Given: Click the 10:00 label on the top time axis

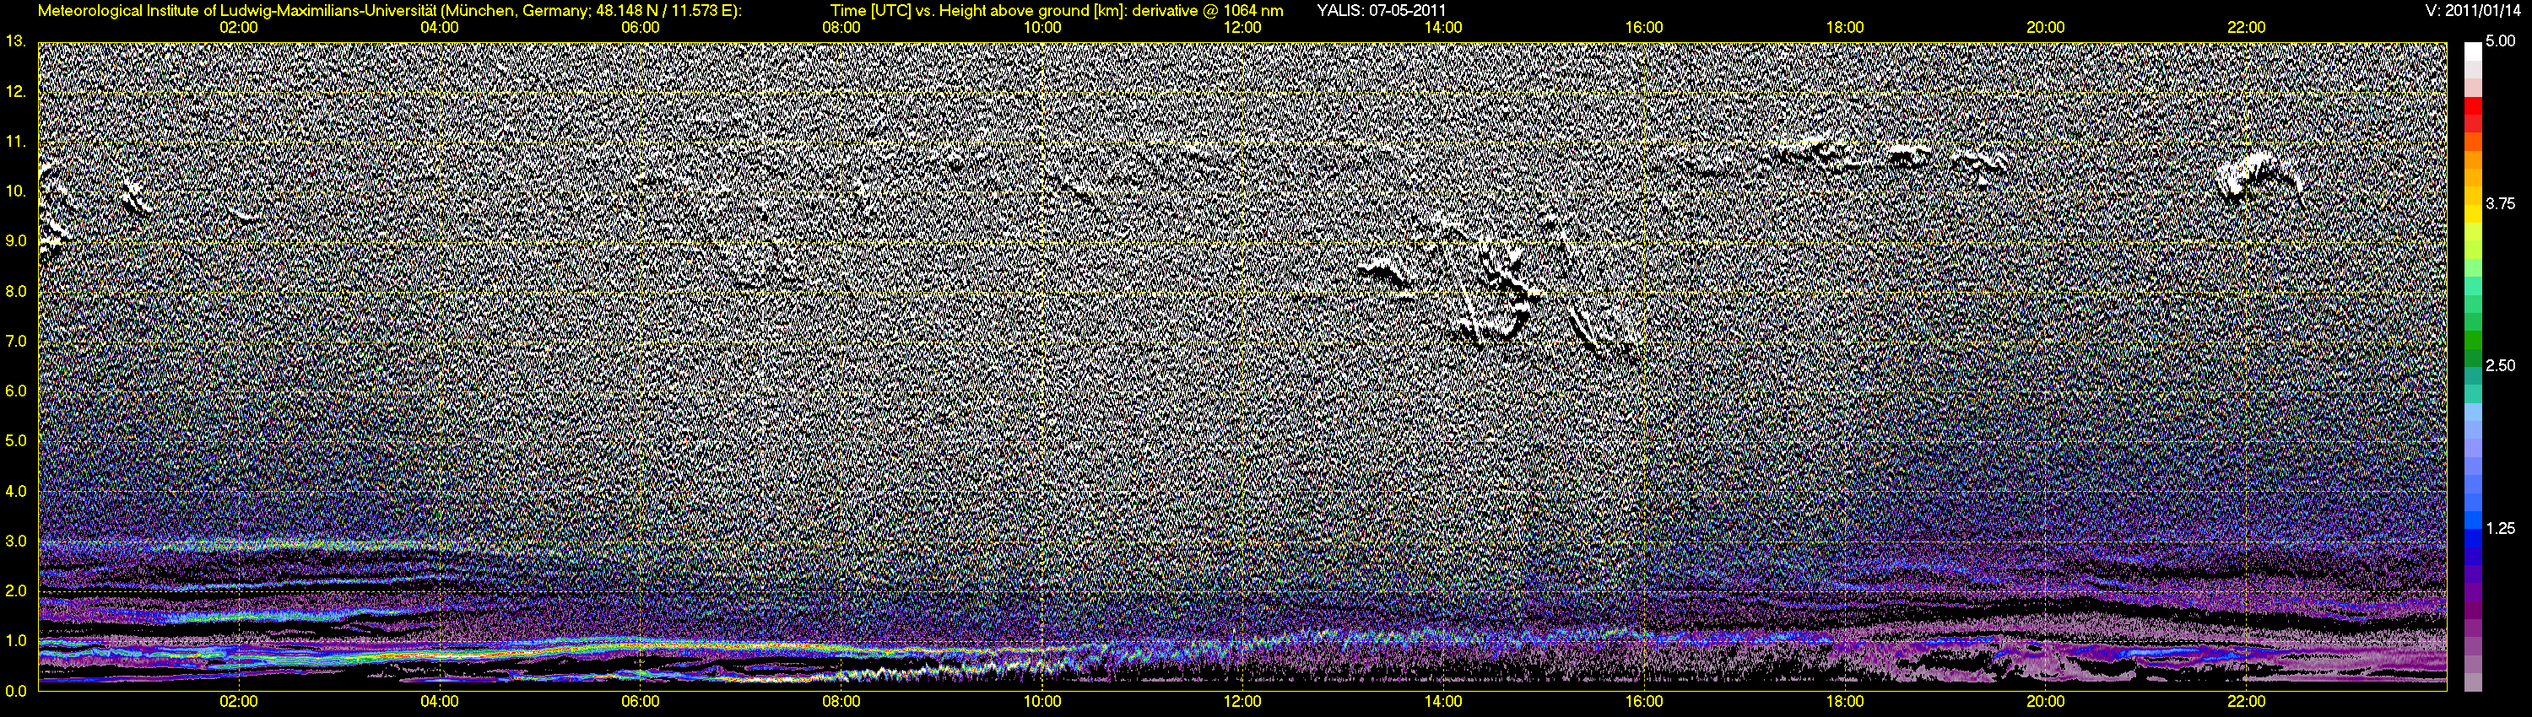Looking at the screenshot, I should tap(1041, 28).
